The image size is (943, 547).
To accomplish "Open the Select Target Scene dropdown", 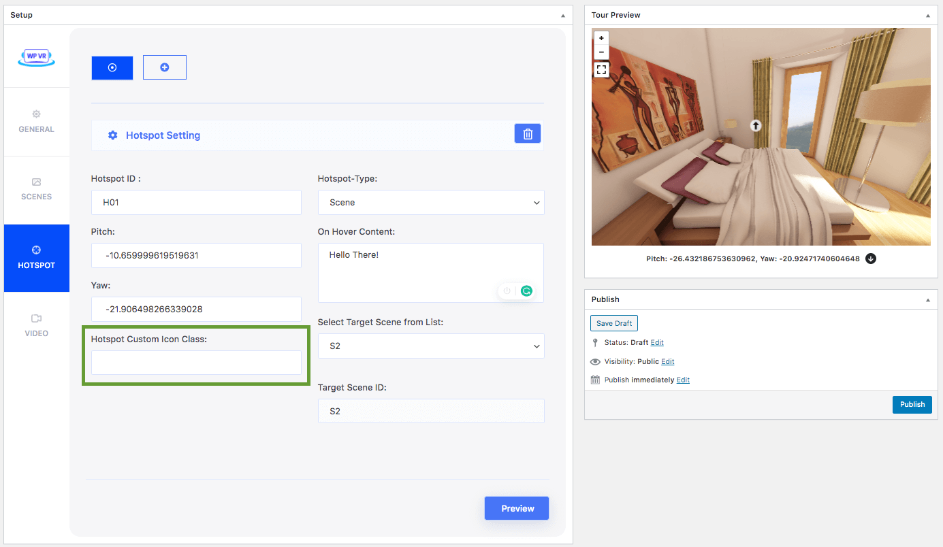I will [x=430, y=346].
